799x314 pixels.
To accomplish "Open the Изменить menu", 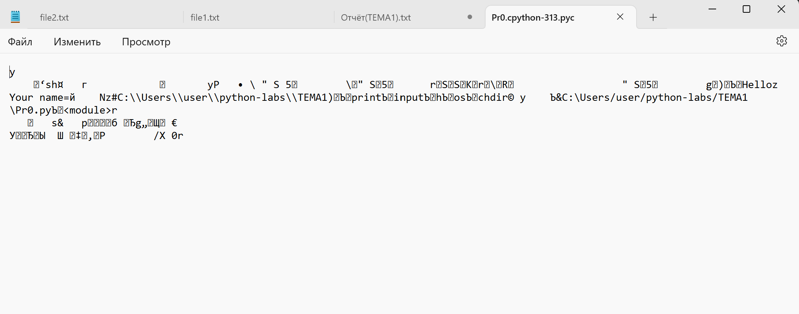I will click(77, 42).
